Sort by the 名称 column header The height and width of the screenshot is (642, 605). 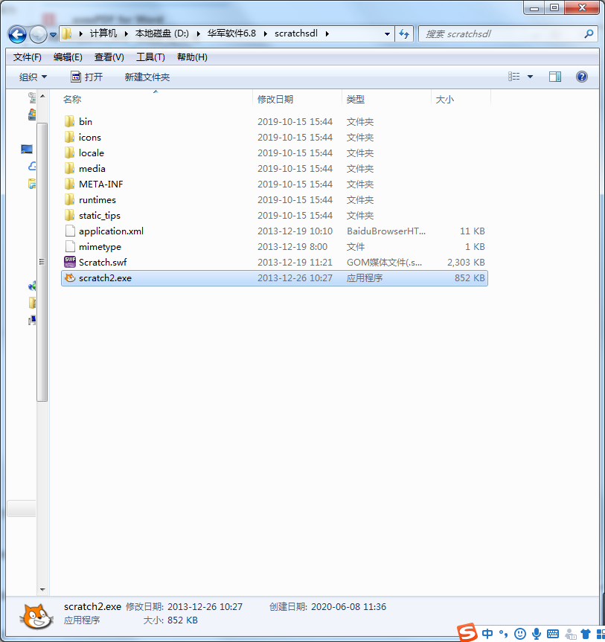point(156,99)
